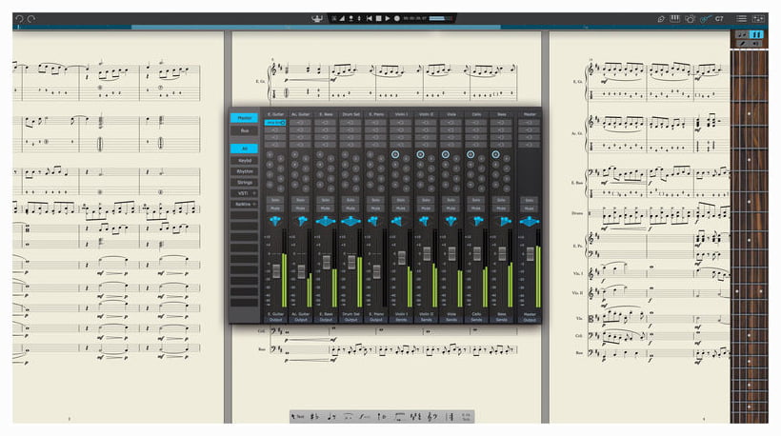Mute the E. Bass channel

click(326, 208)
